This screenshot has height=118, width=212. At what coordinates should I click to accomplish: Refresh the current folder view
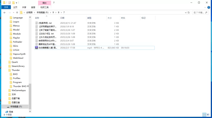(x=189, y=12)
